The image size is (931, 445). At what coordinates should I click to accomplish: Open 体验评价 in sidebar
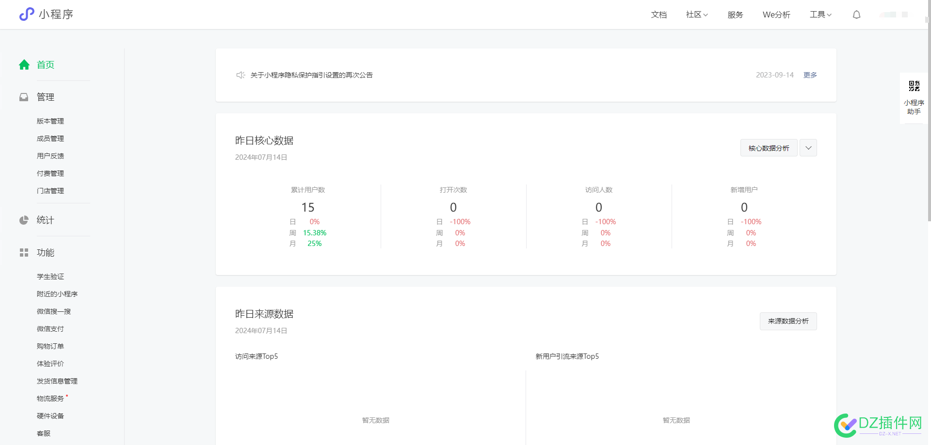[x=50, y=364]
